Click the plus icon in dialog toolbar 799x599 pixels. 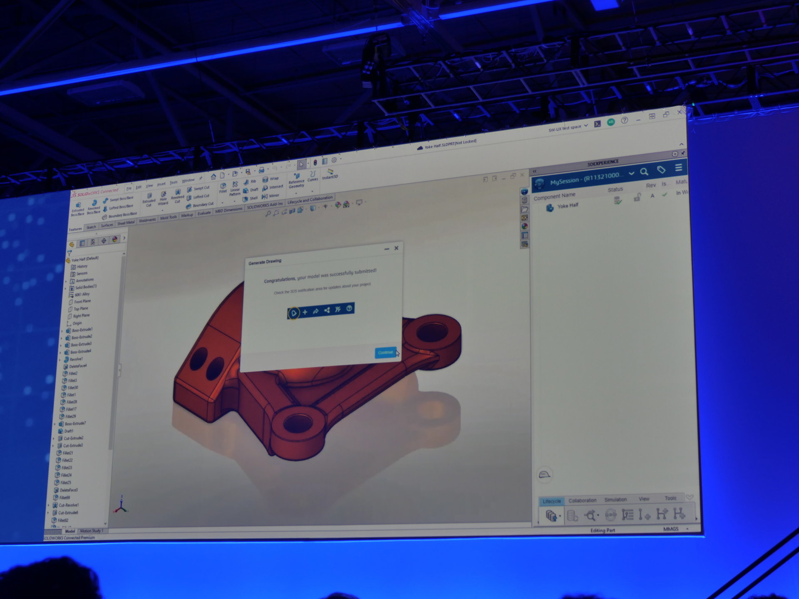click(x=305, y=312)
